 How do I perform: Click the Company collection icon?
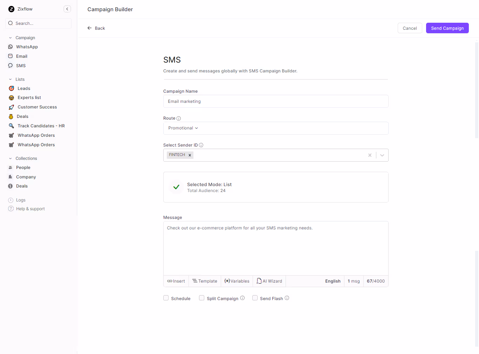coord(11,177)
